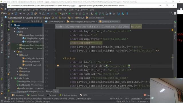Screen dimensions: 183x103
Task: Open the Android project view dropdown
Action: [21, 21]
